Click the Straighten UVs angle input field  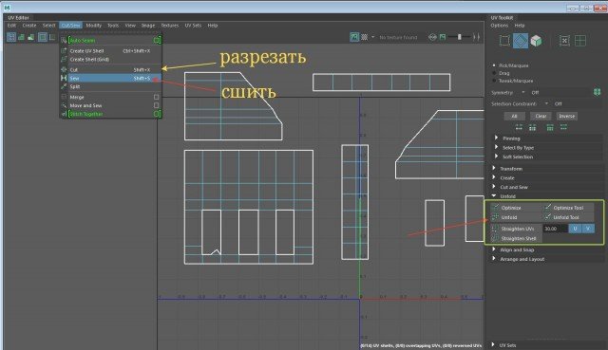pos(555,229)
